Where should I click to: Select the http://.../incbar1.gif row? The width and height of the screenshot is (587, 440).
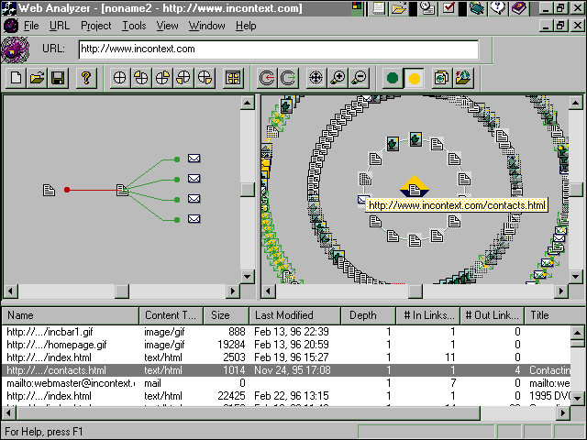coord(286,332)
